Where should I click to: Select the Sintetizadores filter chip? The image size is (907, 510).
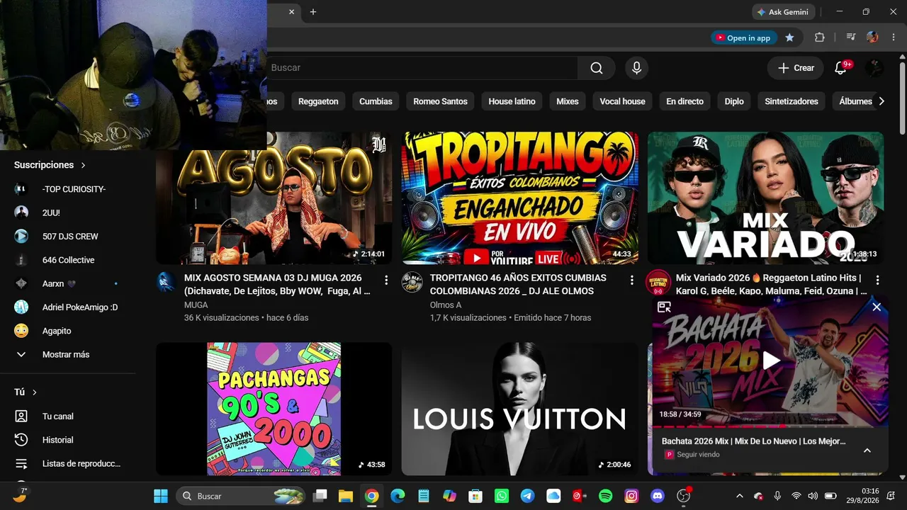(791, 101)
